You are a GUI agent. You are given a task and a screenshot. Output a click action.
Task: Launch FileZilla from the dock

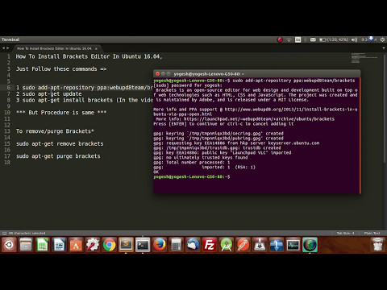[209, 245]
